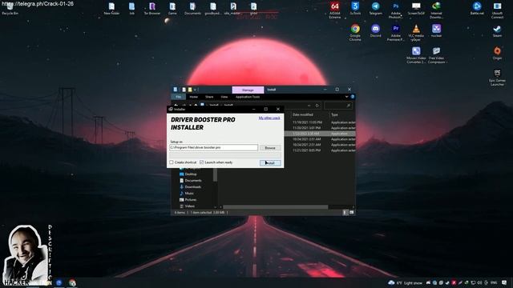
Task: Select Music in navigation pane
Action: tap(189, 194)
